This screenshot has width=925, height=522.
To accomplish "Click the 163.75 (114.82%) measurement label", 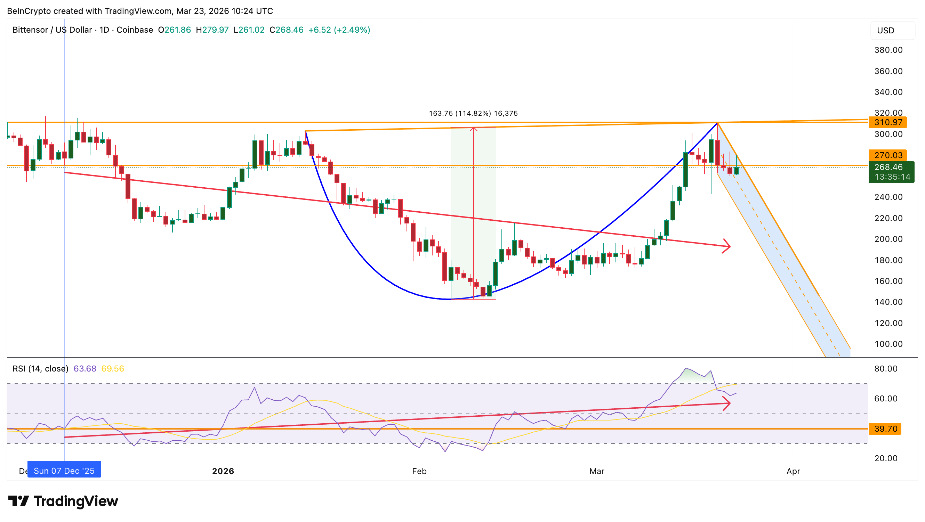I will tap(473, 113).
